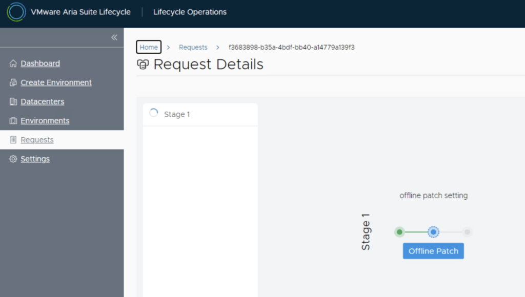Collapse the left navigation sidebar
The width and height of the screenshot is (525, 297).
(x=114, y=37)
